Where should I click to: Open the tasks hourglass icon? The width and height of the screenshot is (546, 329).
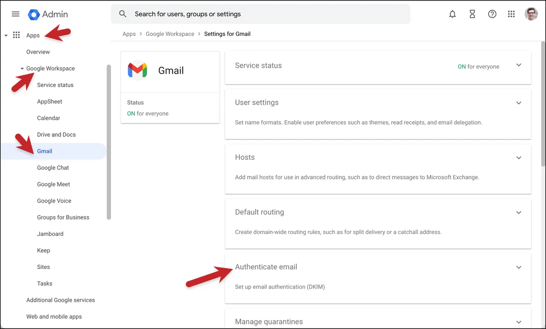point(472,14)
